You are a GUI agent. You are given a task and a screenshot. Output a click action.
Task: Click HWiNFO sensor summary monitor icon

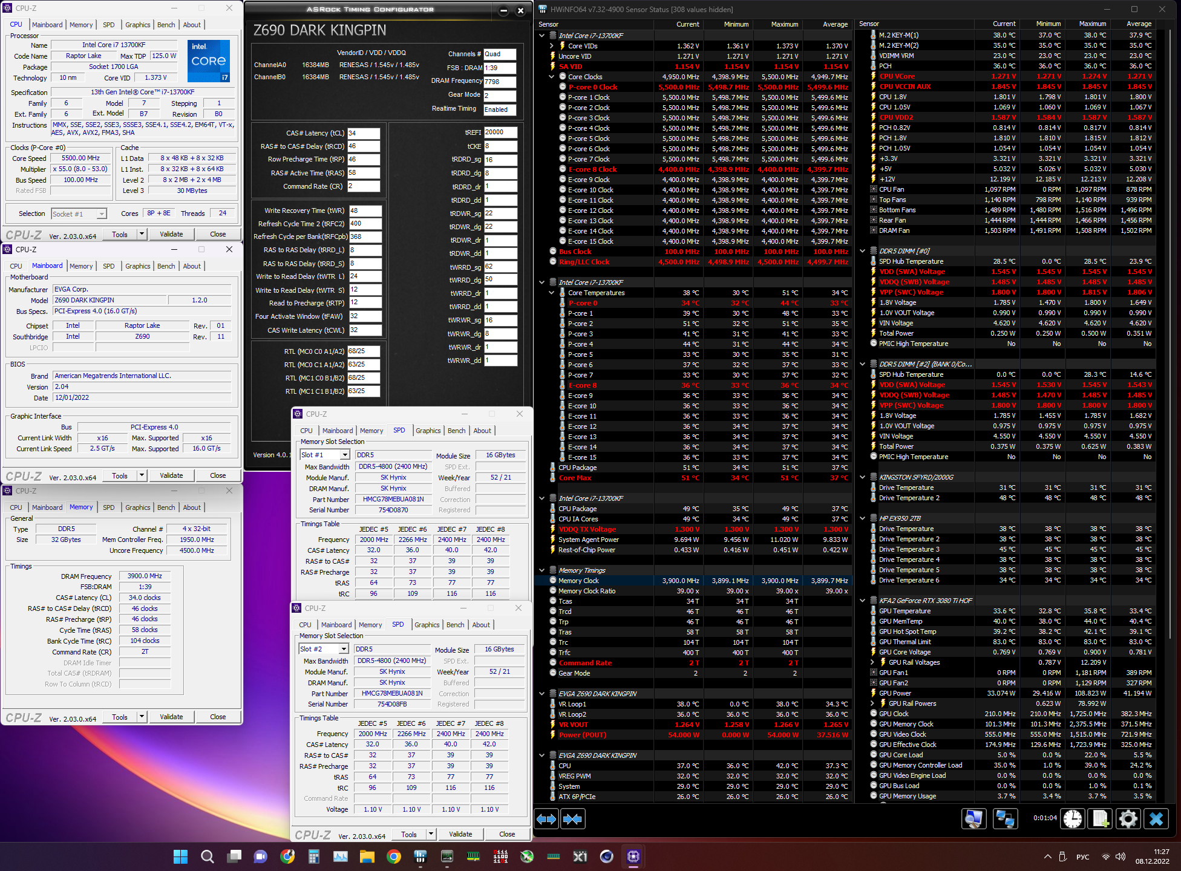973,819
